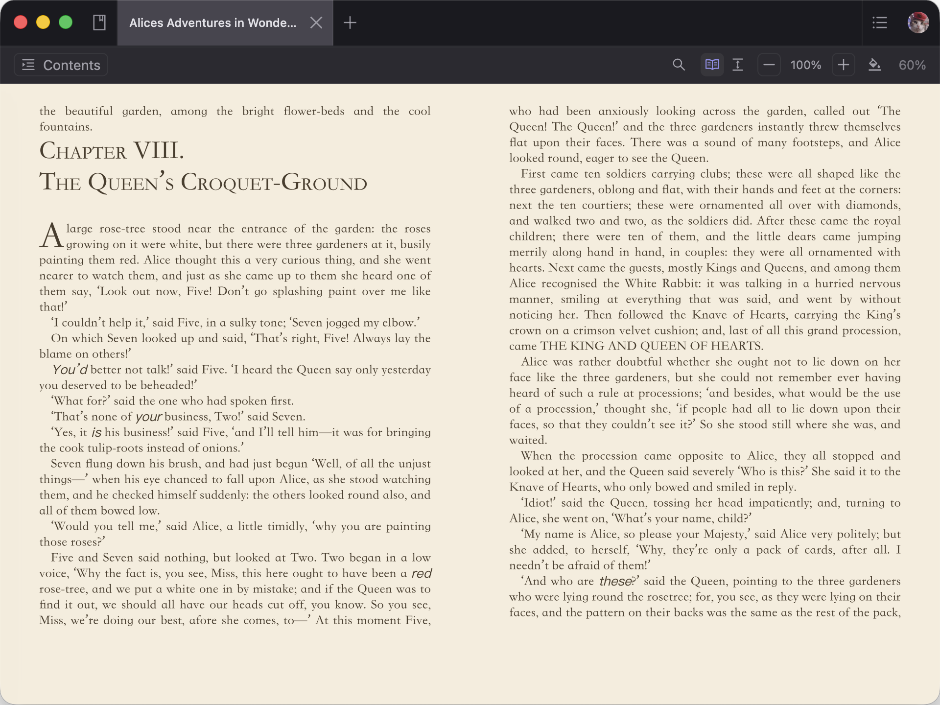The width and height of the screenshot is (940, 705).
Task: Click the Chapter VIII heading
Action: point(112,150)
